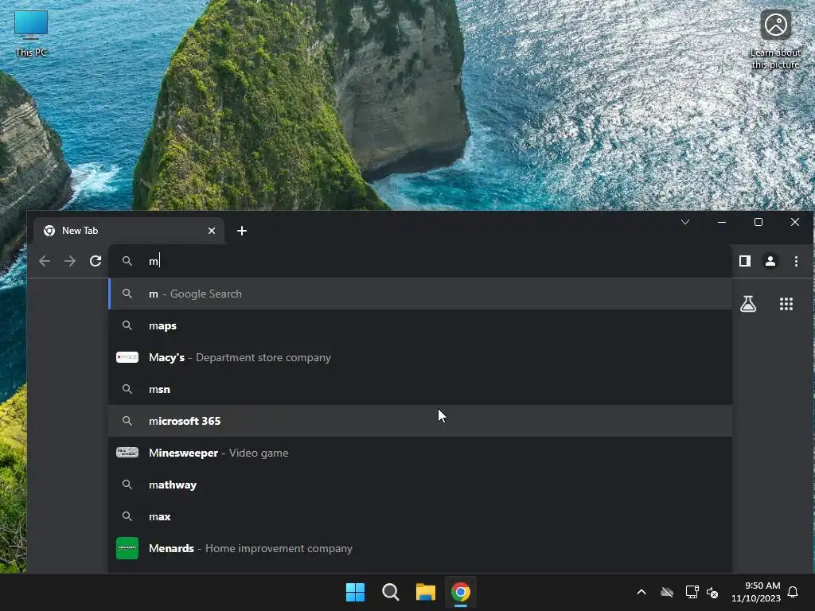815x611 pixels.
Task: Click the muted volume tray icon
Action: pyautogui.click(x=712, y=592)
